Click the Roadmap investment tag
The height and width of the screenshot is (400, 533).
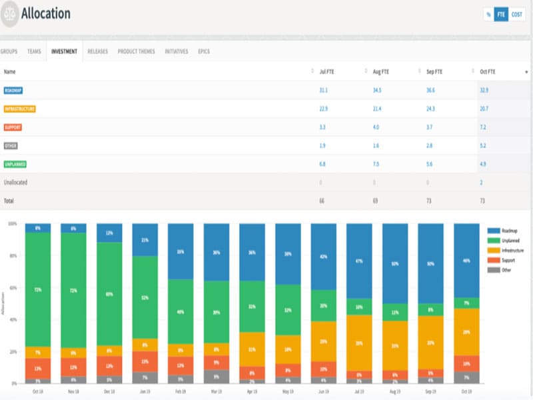tap(14, 90)
